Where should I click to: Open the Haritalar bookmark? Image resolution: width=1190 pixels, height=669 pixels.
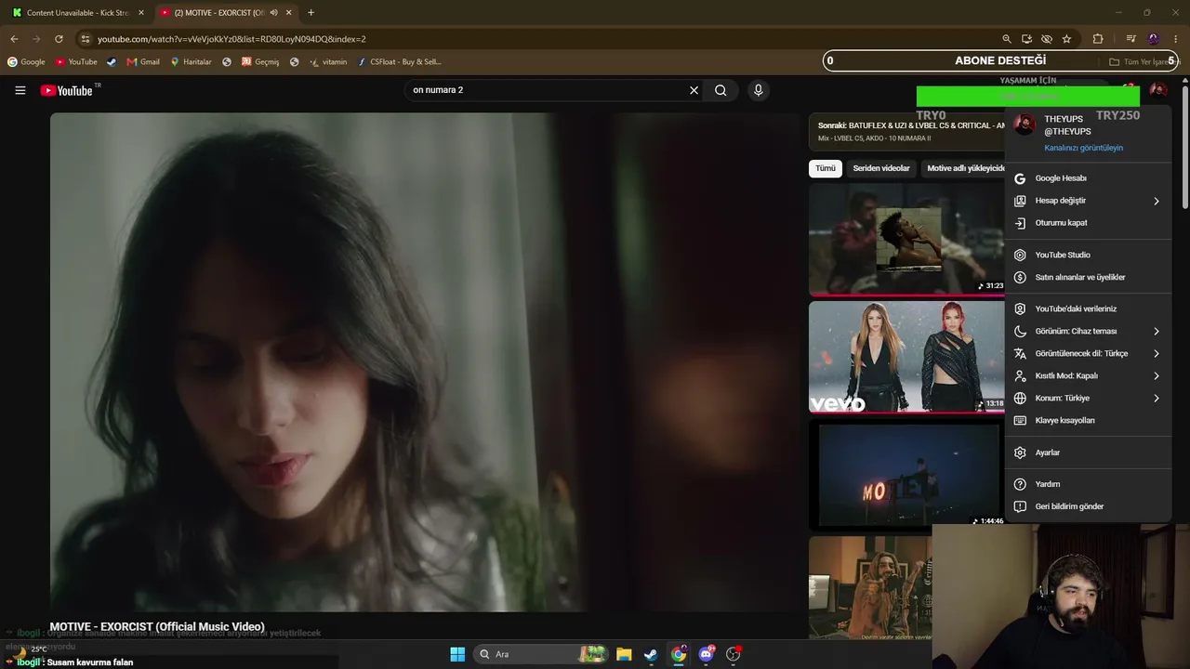click(x=191, y=62)
